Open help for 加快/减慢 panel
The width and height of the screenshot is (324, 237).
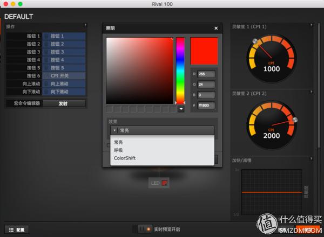[x=311, y=159]
